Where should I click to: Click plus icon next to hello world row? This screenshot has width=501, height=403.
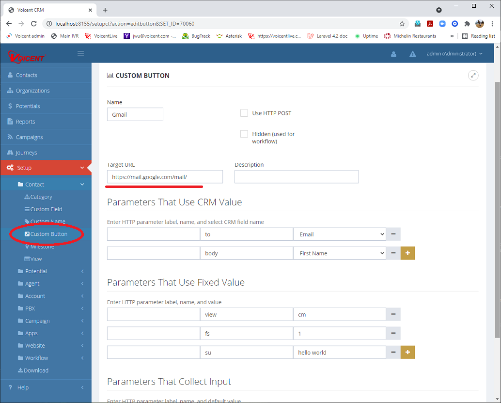(407, 353)
